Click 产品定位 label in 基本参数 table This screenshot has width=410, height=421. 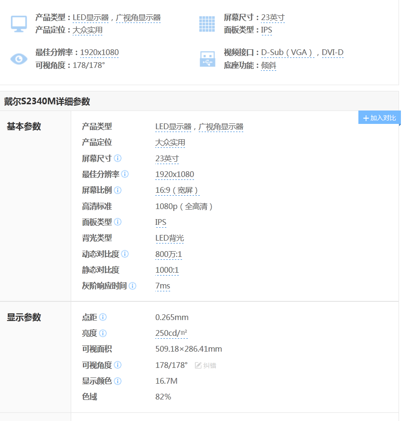click(x=97, y=142)
